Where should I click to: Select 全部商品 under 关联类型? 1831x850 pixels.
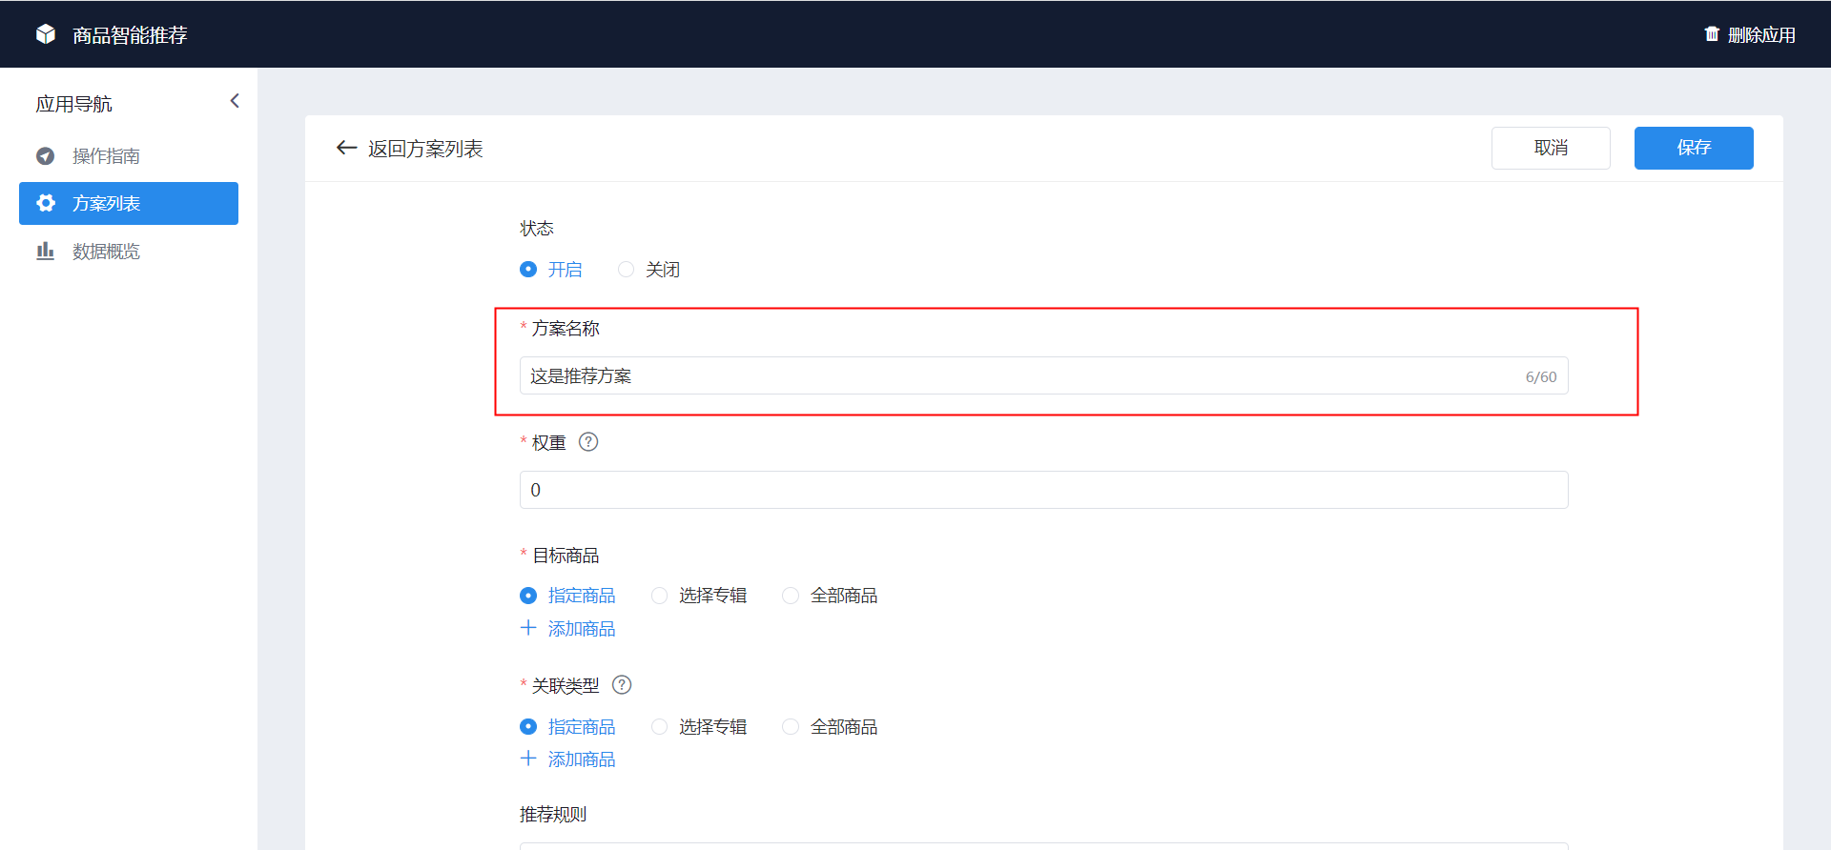pos(791,727)
